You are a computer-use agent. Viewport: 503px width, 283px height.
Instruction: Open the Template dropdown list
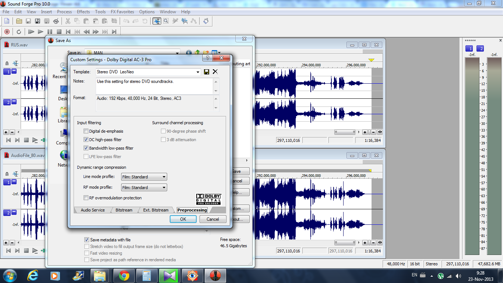point(198,72)
